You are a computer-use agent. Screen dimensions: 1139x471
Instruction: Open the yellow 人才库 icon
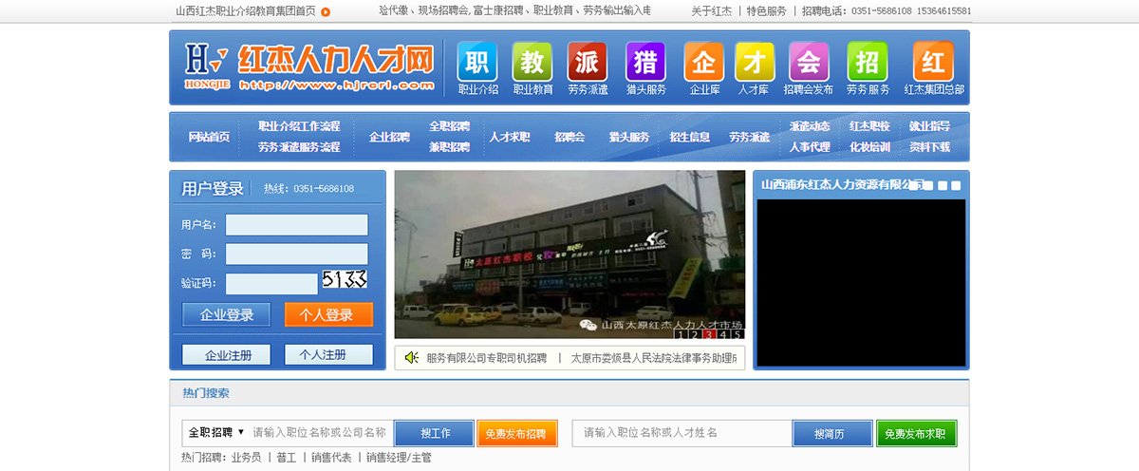pyautogui.click(x=753, y=63)
